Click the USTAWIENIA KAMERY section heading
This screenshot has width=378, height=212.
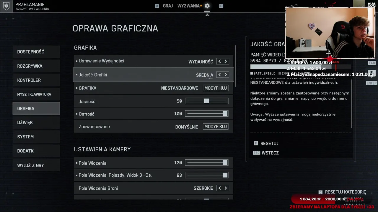pyautogui.click(x=102, y=149)
